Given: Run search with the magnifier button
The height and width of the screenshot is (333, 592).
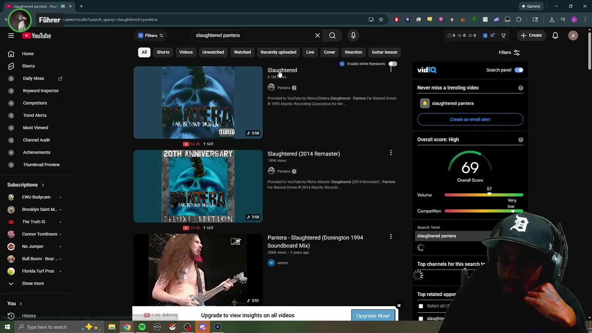Looking at the screenshot, I should (x=332, y=36).
